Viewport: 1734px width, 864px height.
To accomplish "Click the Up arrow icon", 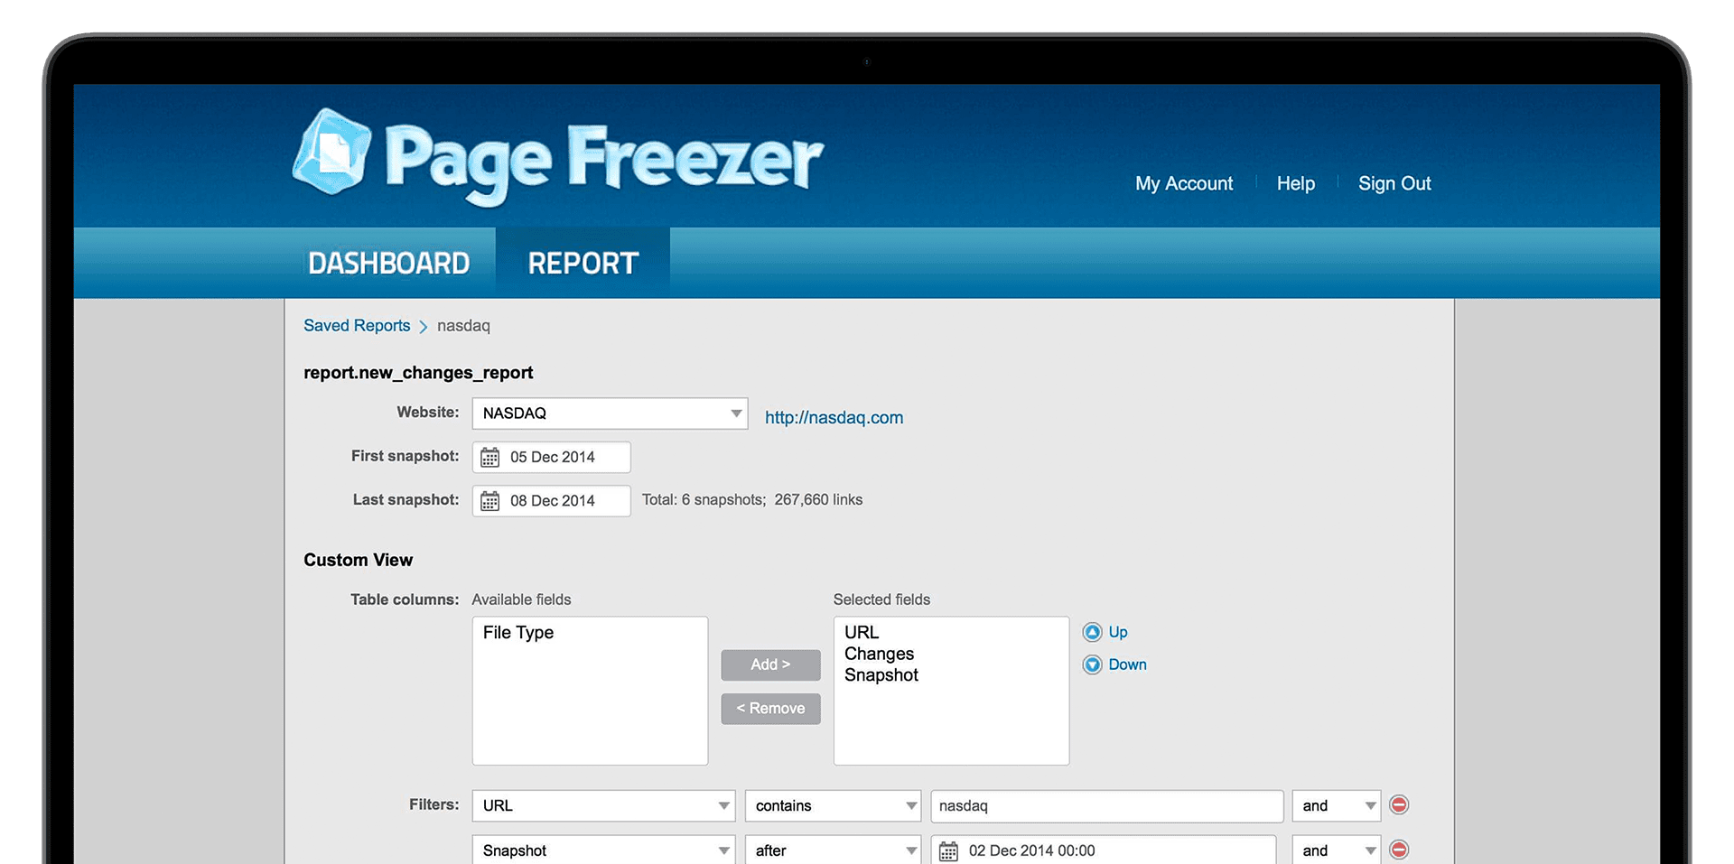I will click(x=1092, y=632).
